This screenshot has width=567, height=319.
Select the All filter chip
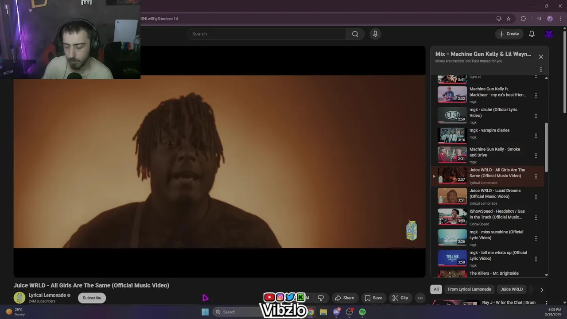436,289
